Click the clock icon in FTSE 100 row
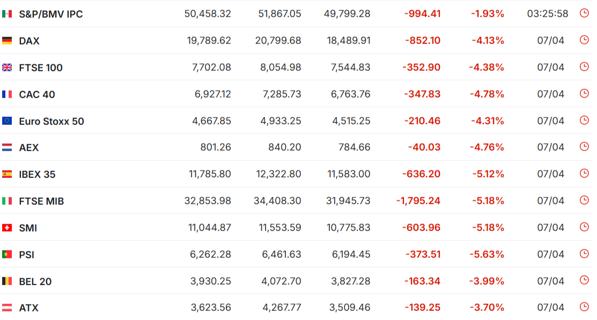Image resolution: width=597 pixels, height=320 pixels. coord(584,66)
